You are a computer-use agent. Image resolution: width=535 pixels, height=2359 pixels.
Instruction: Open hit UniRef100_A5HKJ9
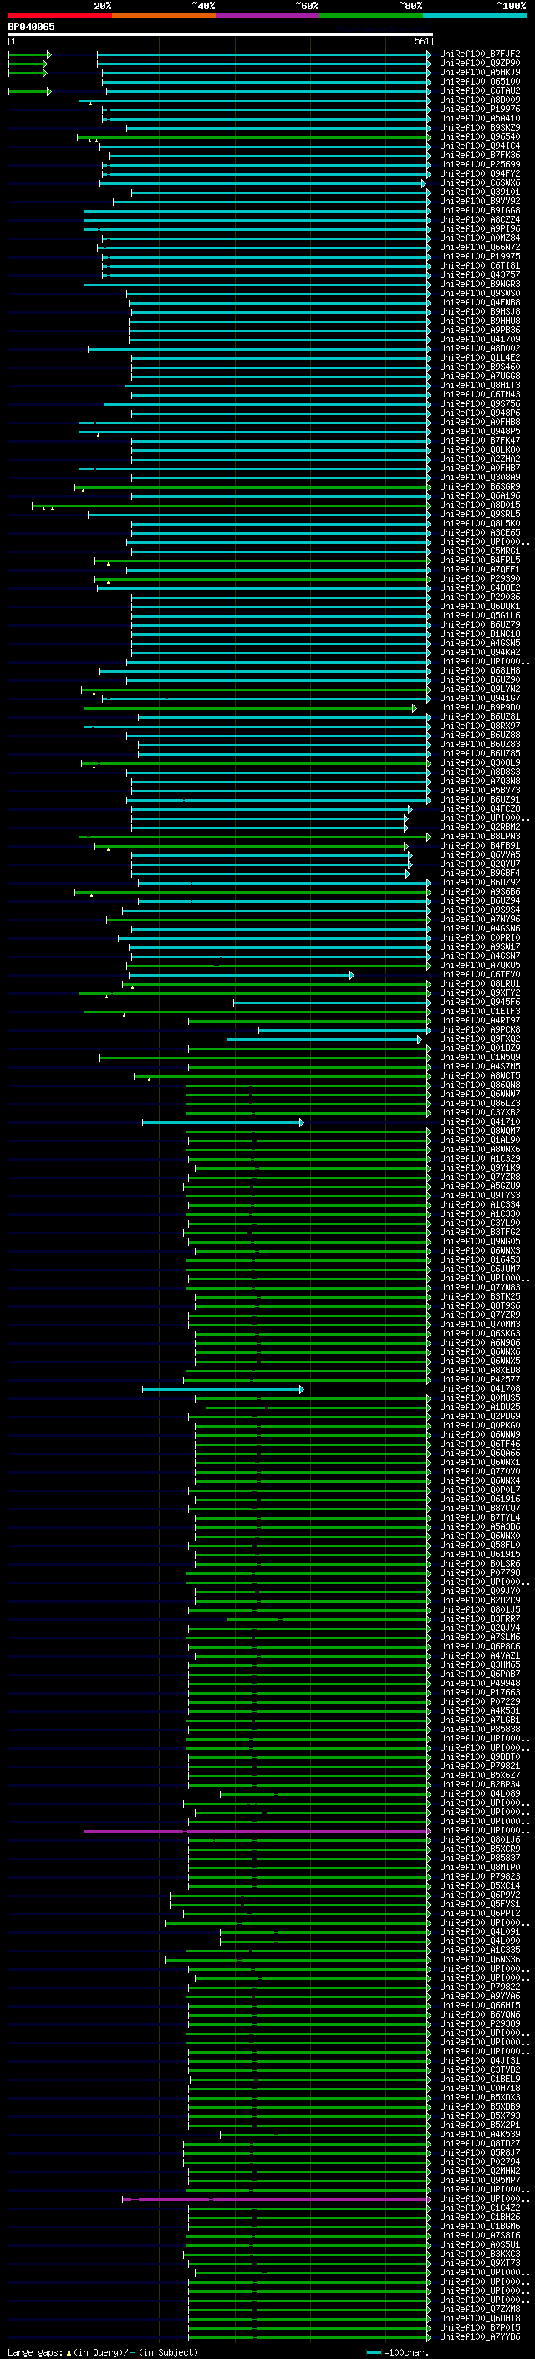coord(479,72)
